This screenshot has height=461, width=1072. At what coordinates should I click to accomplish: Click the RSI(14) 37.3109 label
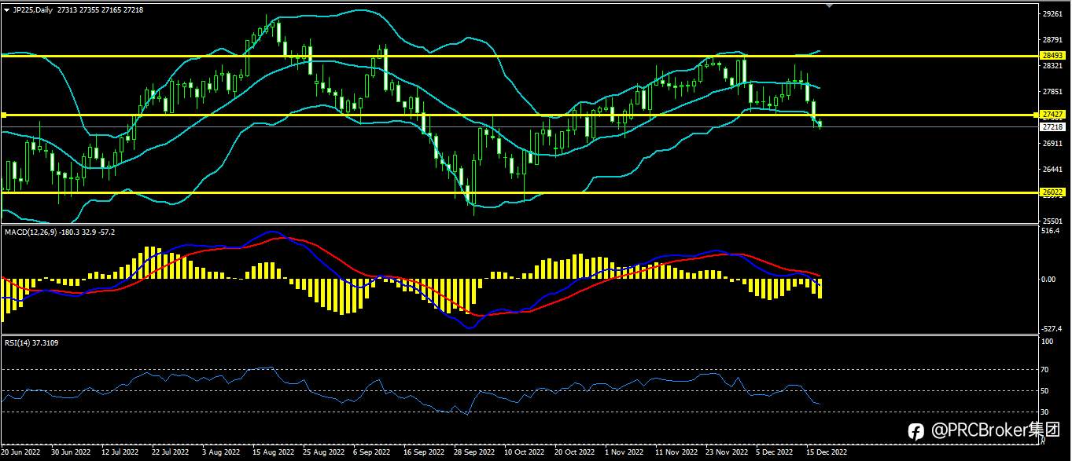point(31,342)
